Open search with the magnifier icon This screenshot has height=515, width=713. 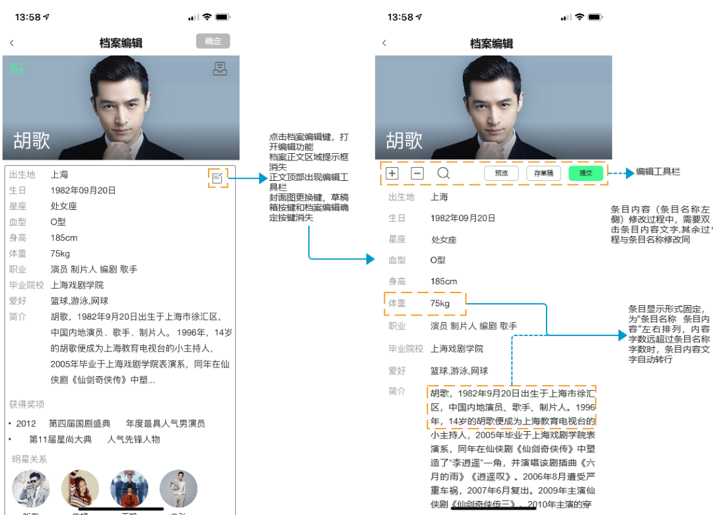tap(444, 173)
